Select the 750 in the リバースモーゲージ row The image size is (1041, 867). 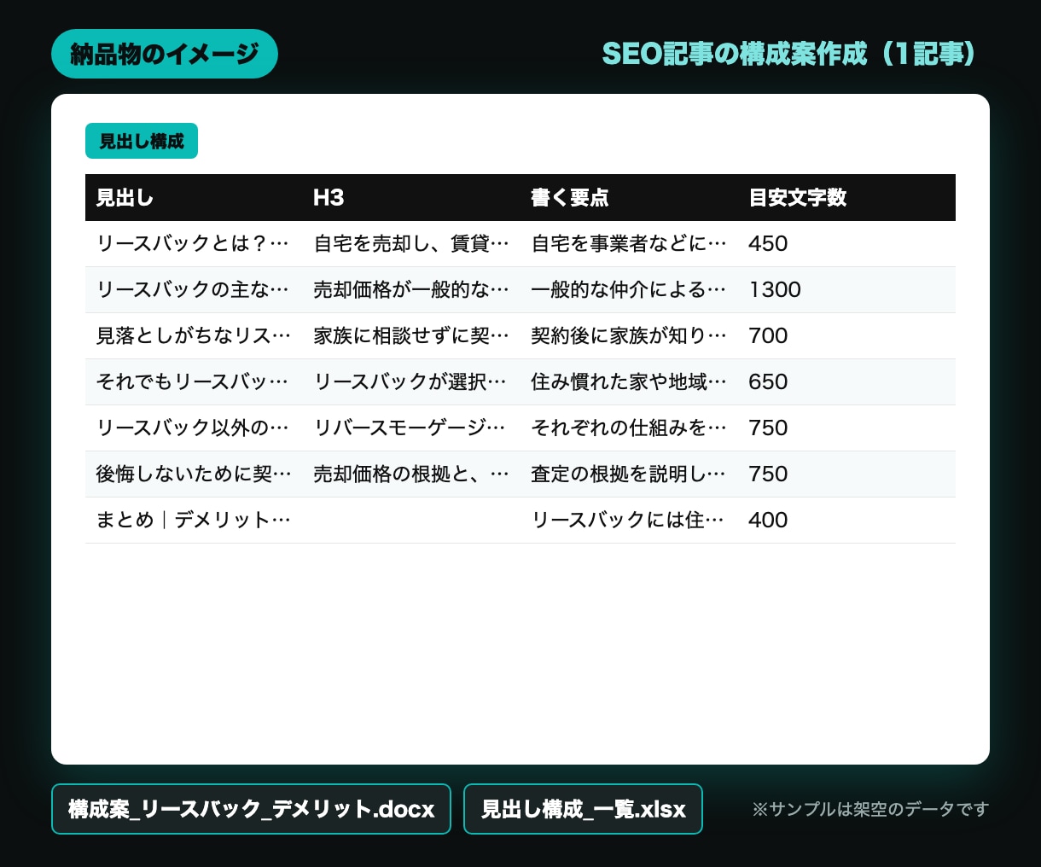(768, 428)
